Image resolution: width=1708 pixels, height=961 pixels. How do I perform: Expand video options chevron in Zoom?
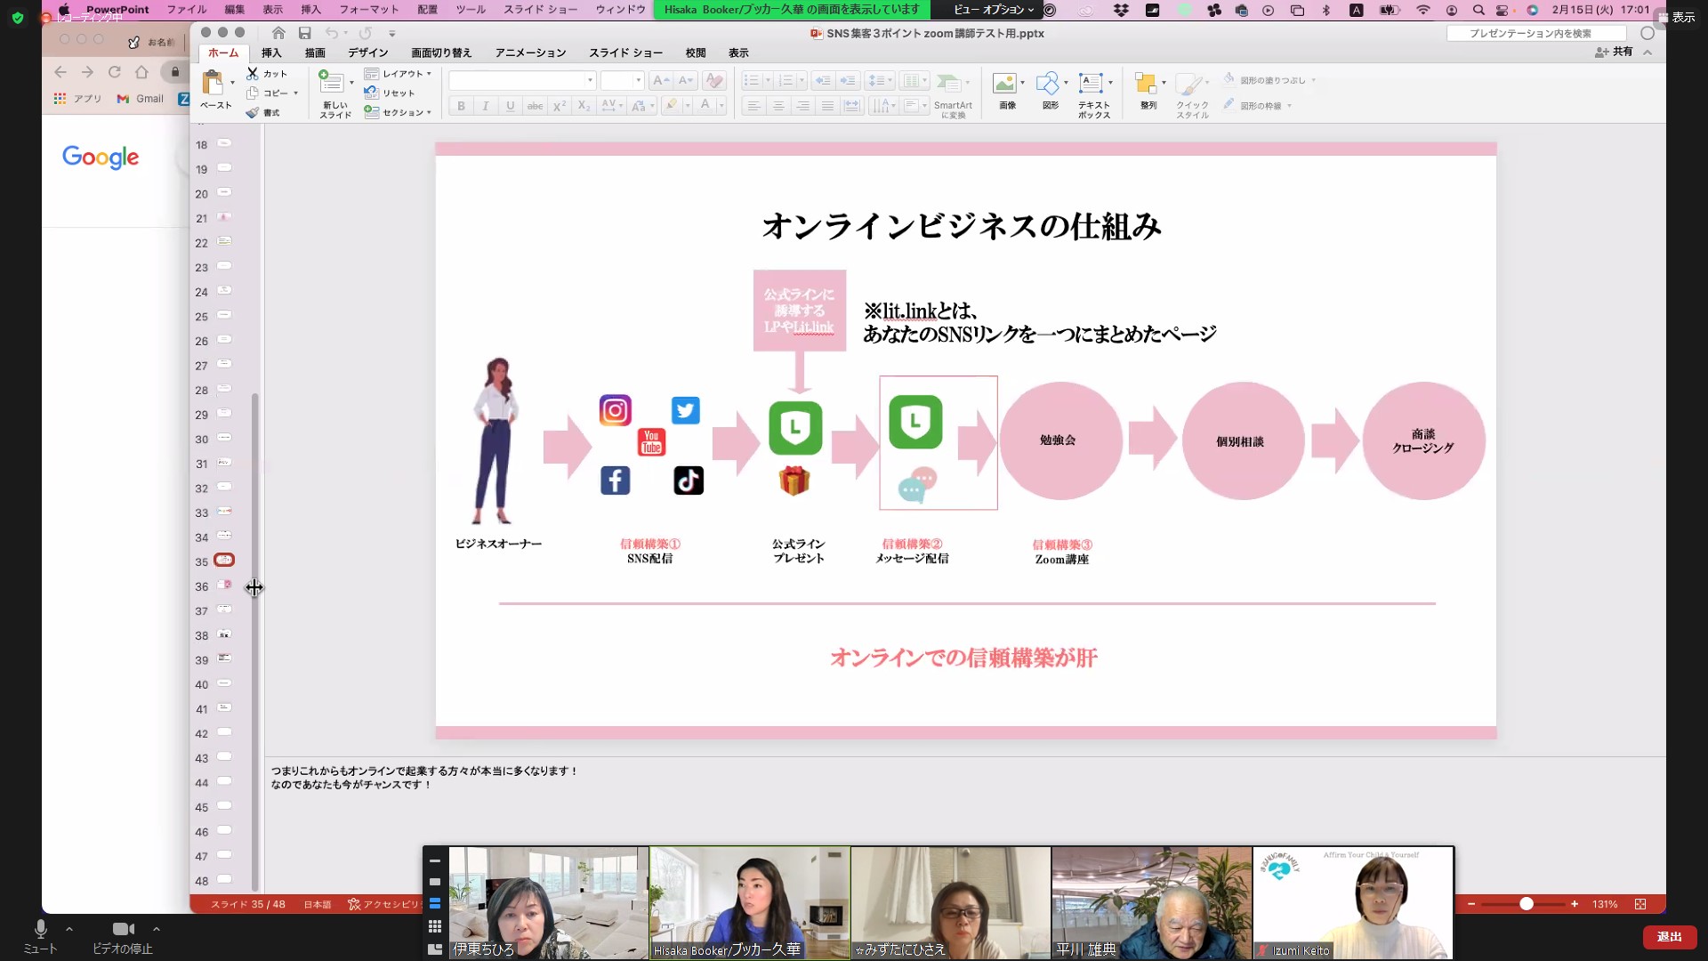pyautogui.click(x=157, y=929)
